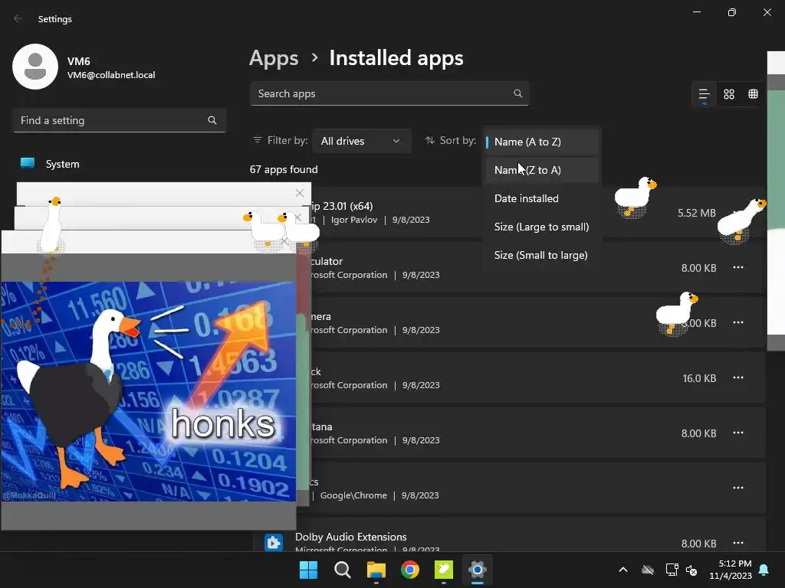This screenshot has height=588, width=785.
Task: Click the VM6@collabnet.local account email
Action: coord(111,75)
